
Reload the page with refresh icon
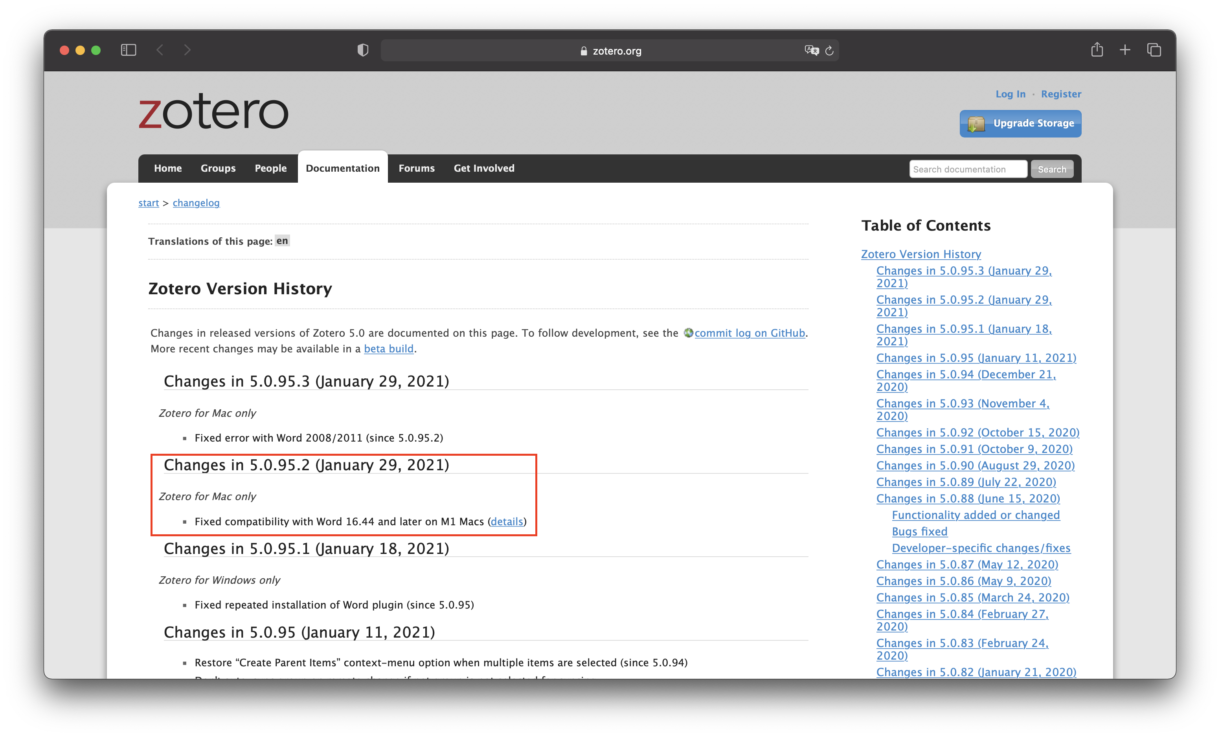tap(830, 51)
